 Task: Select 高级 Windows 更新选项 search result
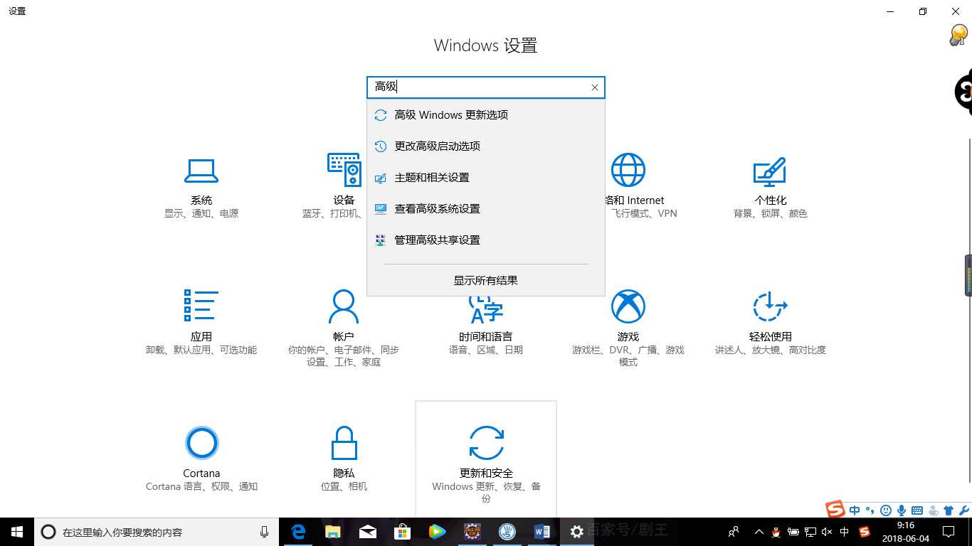coord(486,115)
